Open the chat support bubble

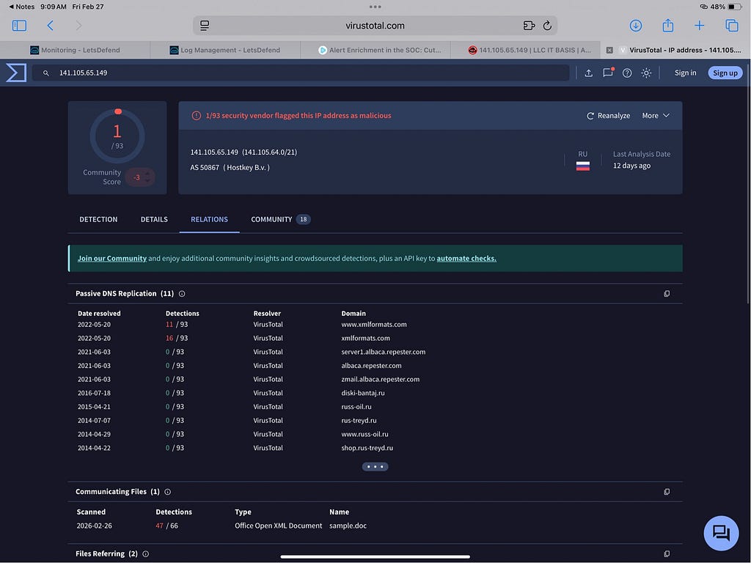pos(721,533)
